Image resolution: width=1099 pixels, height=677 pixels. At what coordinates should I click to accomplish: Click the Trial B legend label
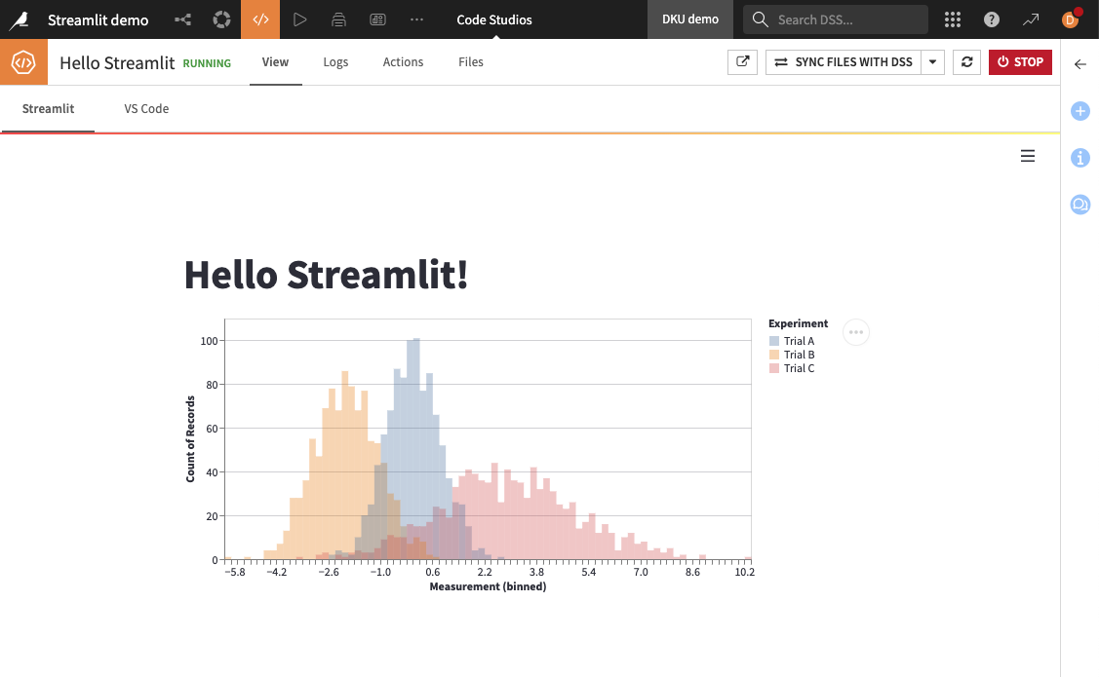click(x=799, y=355)
